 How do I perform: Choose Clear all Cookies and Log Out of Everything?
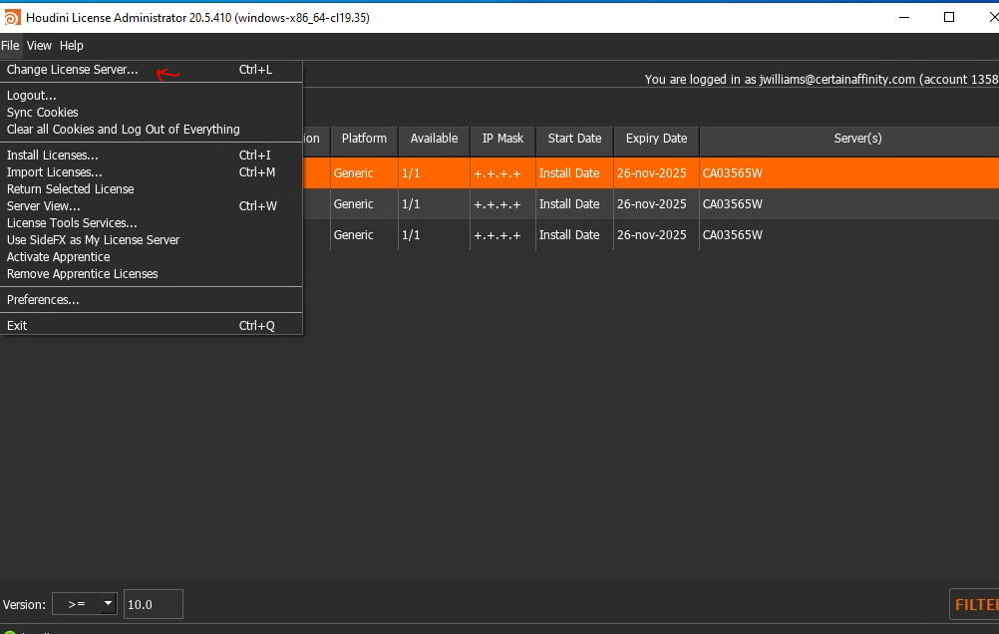[151, 130]
